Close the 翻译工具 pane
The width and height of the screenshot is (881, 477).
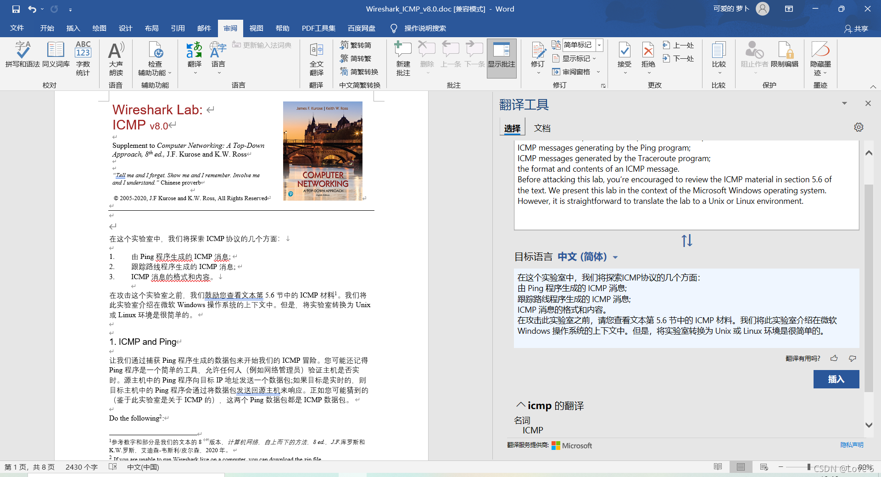click(x=868, y=103)
